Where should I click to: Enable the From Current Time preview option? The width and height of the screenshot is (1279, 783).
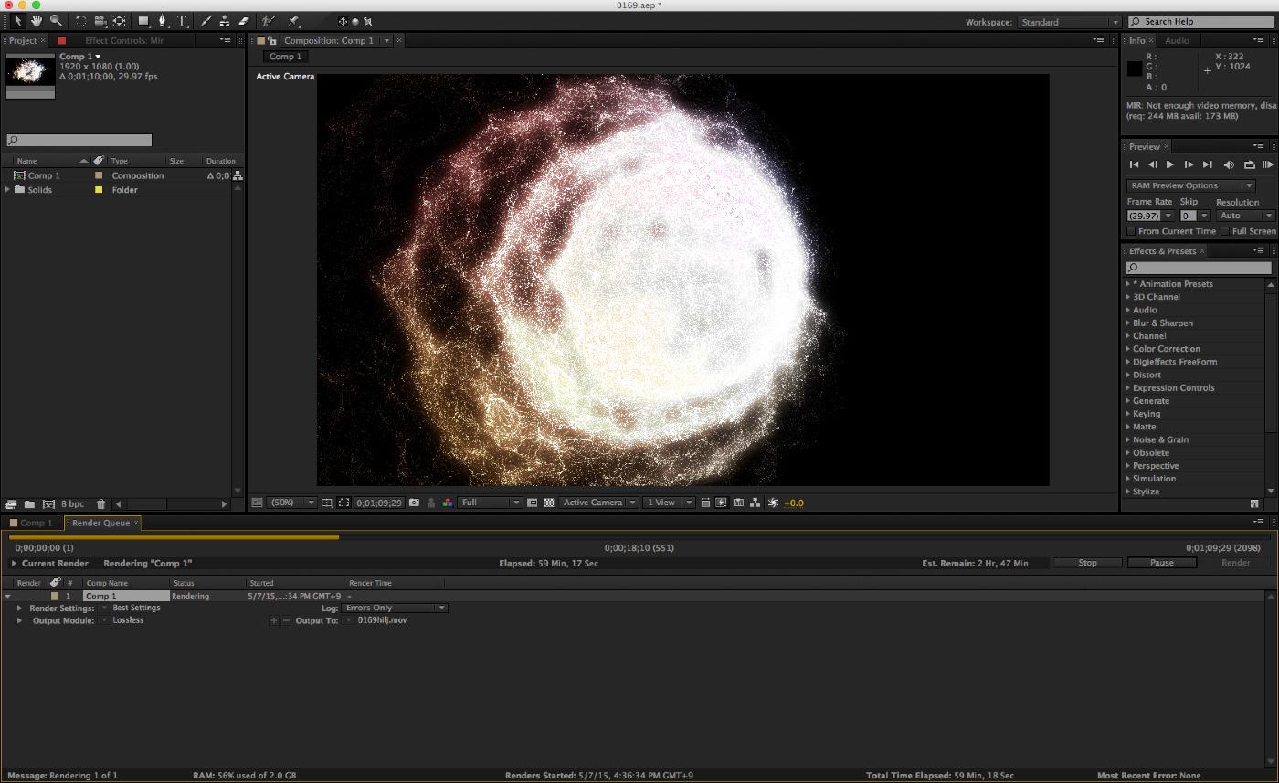pos(1132,230)
